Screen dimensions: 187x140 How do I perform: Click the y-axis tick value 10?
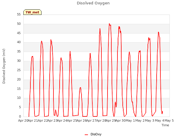click(19, 98)
